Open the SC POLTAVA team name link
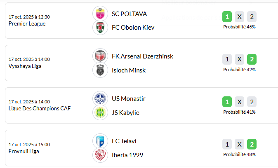This screenshot has height=168, width=278. [x=129, y=14]
